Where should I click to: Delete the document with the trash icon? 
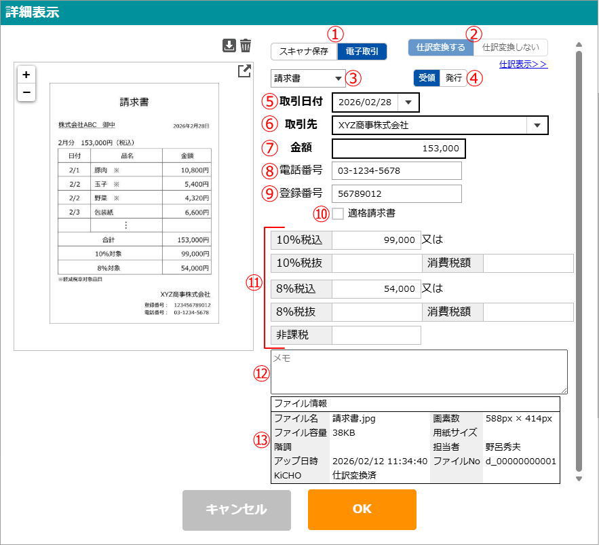point(246,45)
